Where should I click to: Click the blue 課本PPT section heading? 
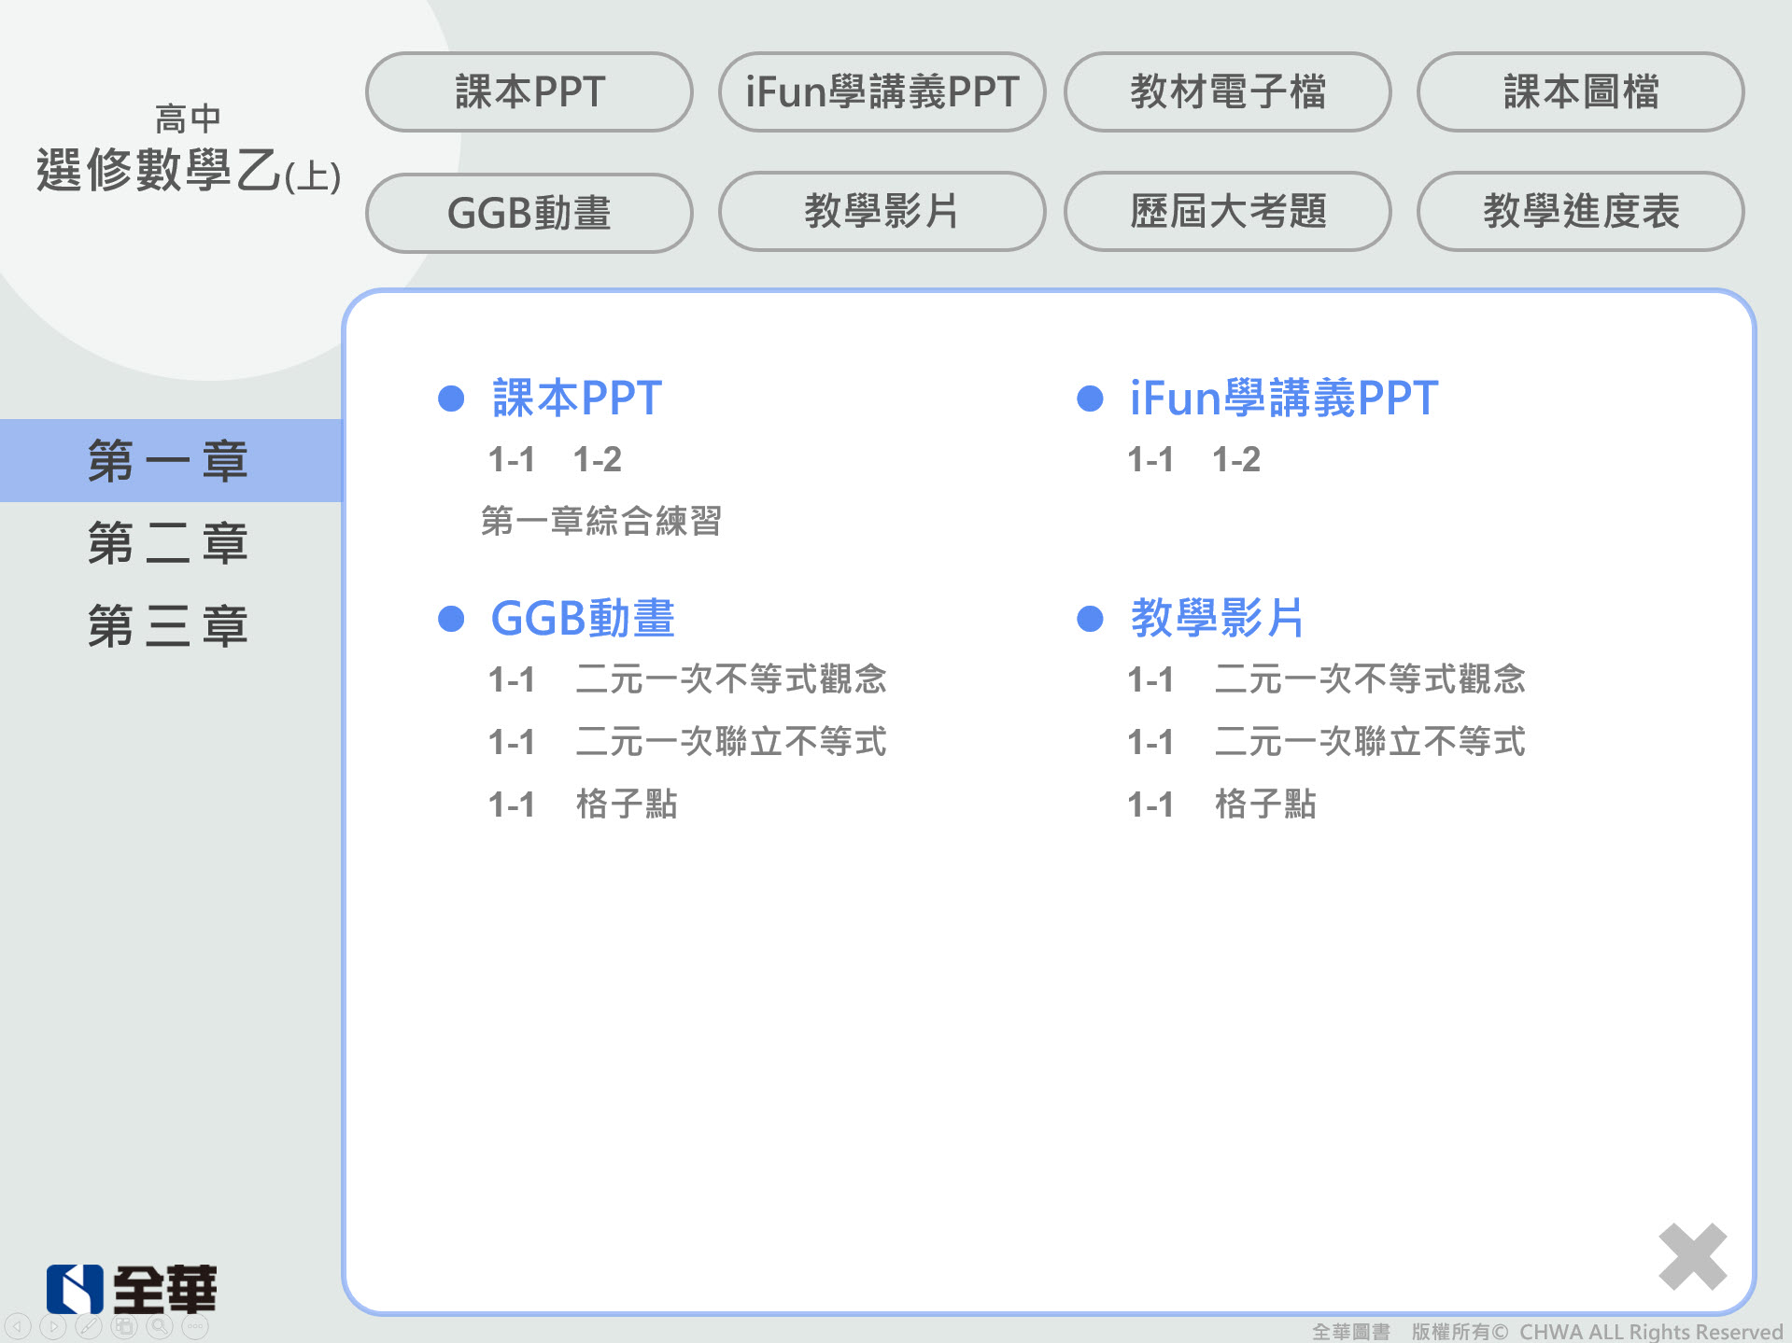click(577, 399)
